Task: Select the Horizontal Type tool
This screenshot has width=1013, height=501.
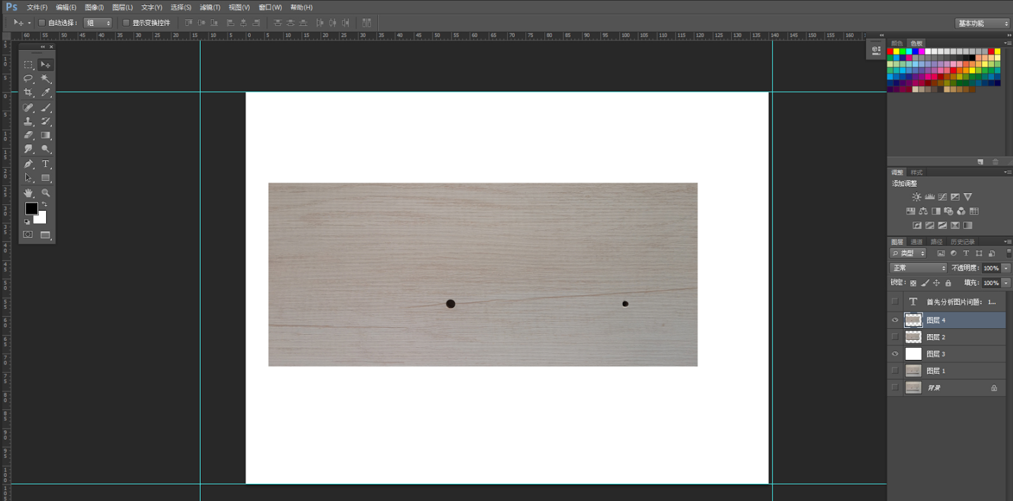Action: click(x=46, y=164)
